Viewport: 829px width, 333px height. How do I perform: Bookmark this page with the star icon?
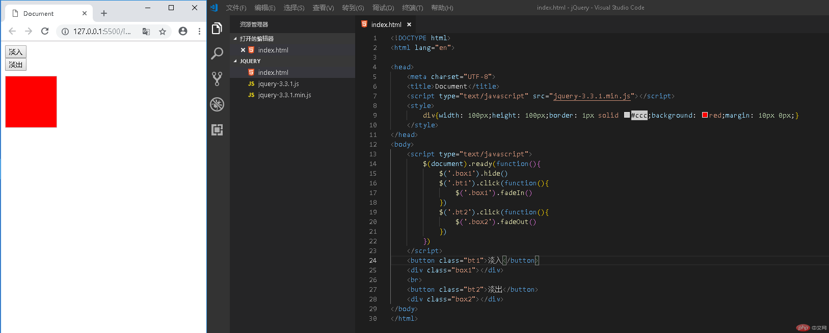click(163, 32)
